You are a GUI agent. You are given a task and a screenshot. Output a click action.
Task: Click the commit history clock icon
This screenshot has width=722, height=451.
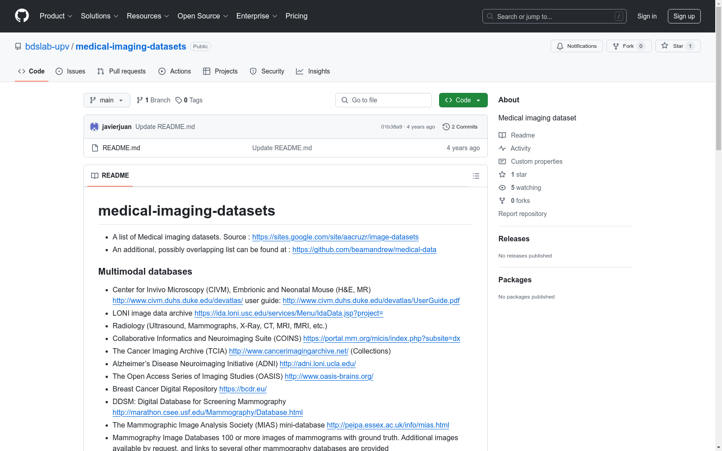pyautogui.click(x=446, y=127)
